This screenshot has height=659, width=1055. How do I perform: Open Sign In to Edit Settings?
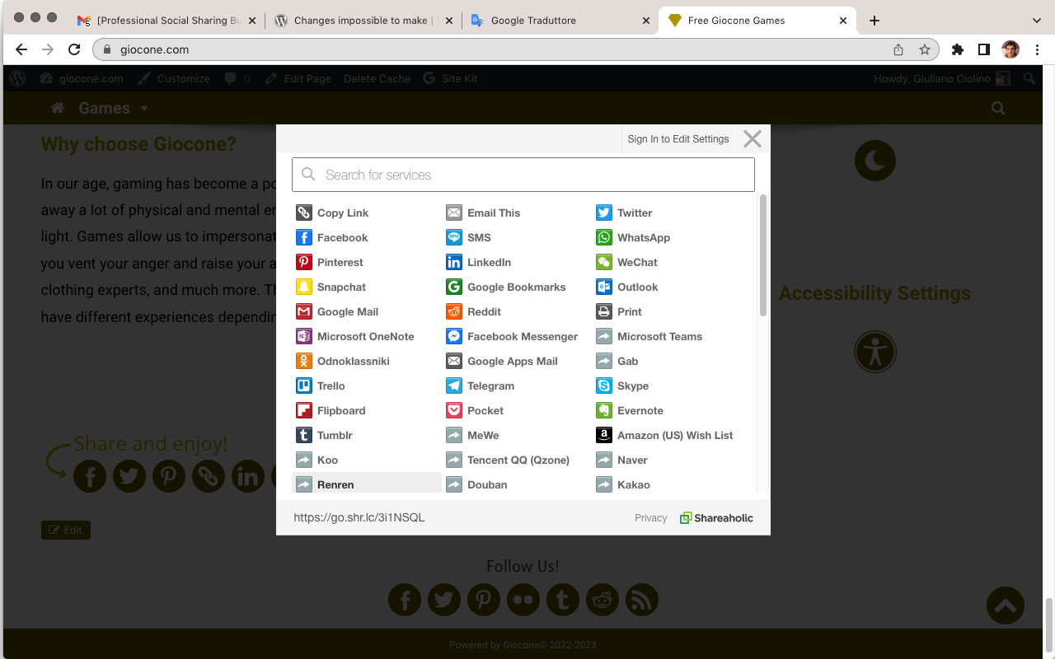point(678,139)
